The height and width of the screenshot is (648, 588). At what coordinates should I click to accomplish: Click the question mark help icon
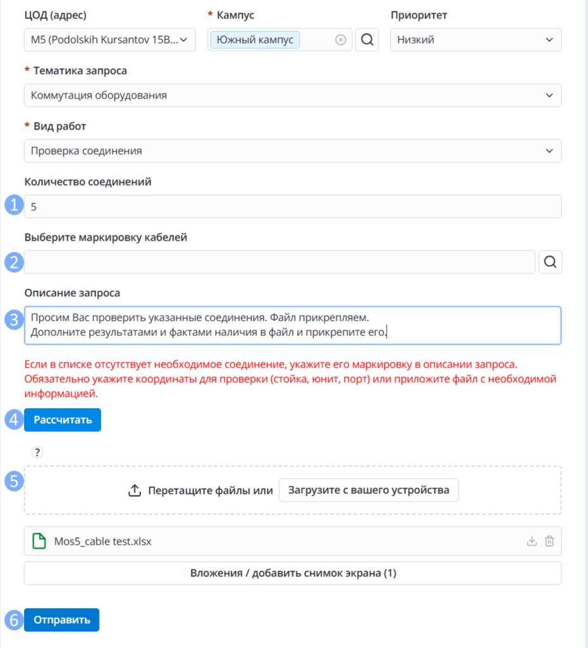(x=37, y=452)
